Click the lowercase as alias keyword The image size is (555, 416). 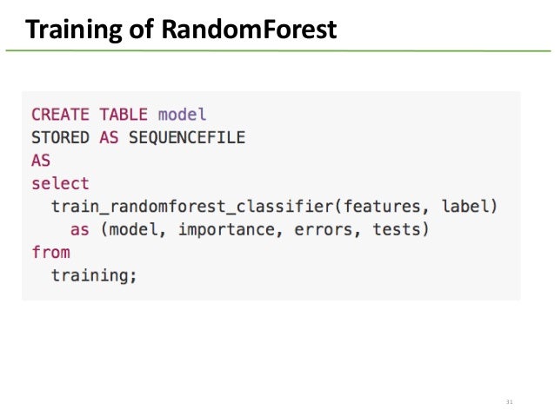point(80,230)
